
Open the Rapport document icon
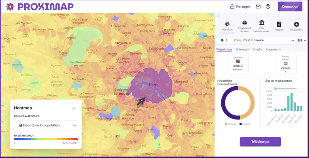point(279,24)
